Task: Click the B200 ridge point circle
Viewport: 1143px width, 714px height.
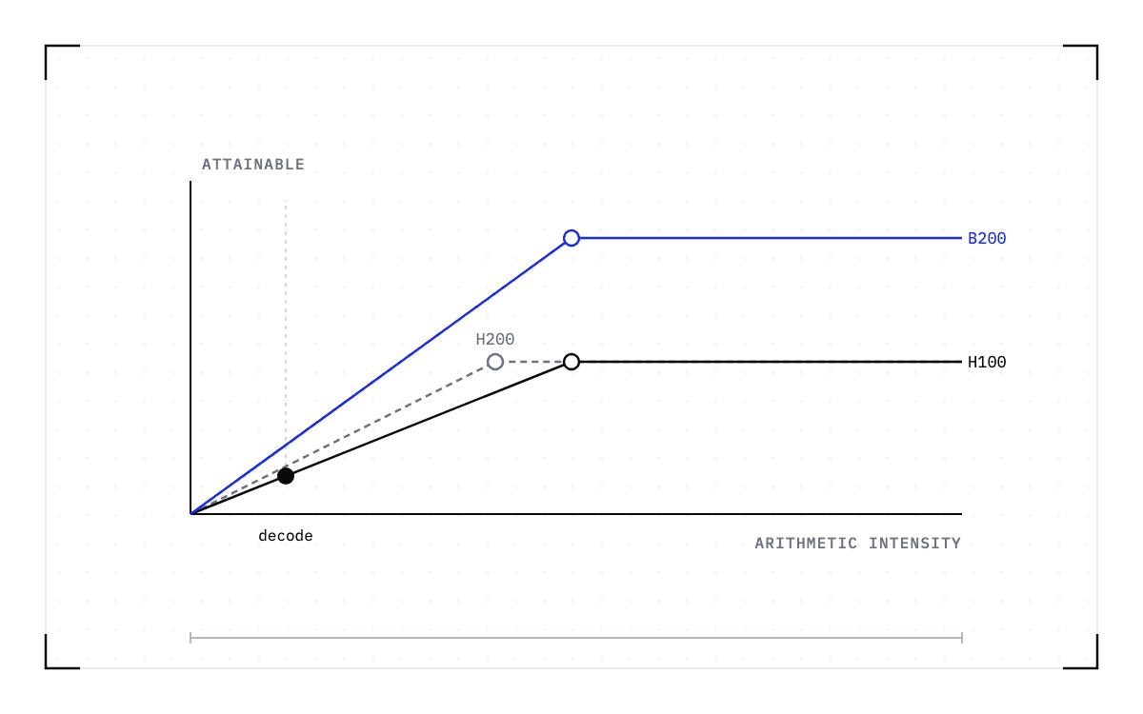Action: tap(571, 238)
